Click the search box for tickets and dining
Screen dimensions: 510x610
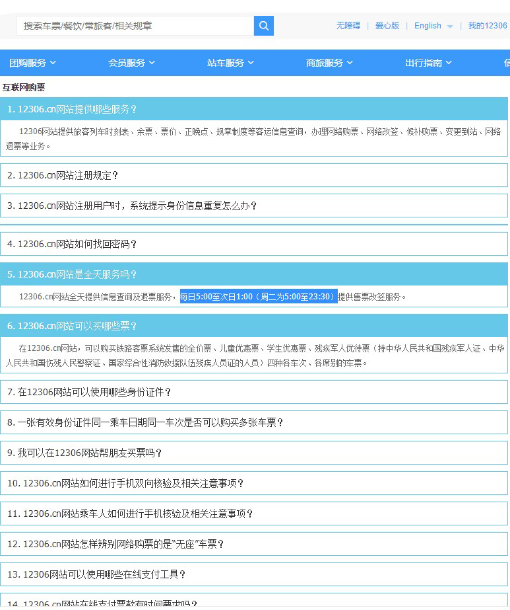(135, 26)
